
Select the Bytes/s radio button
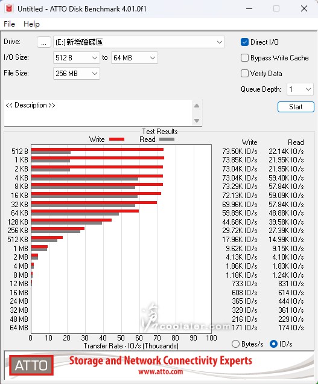point(235,344)
